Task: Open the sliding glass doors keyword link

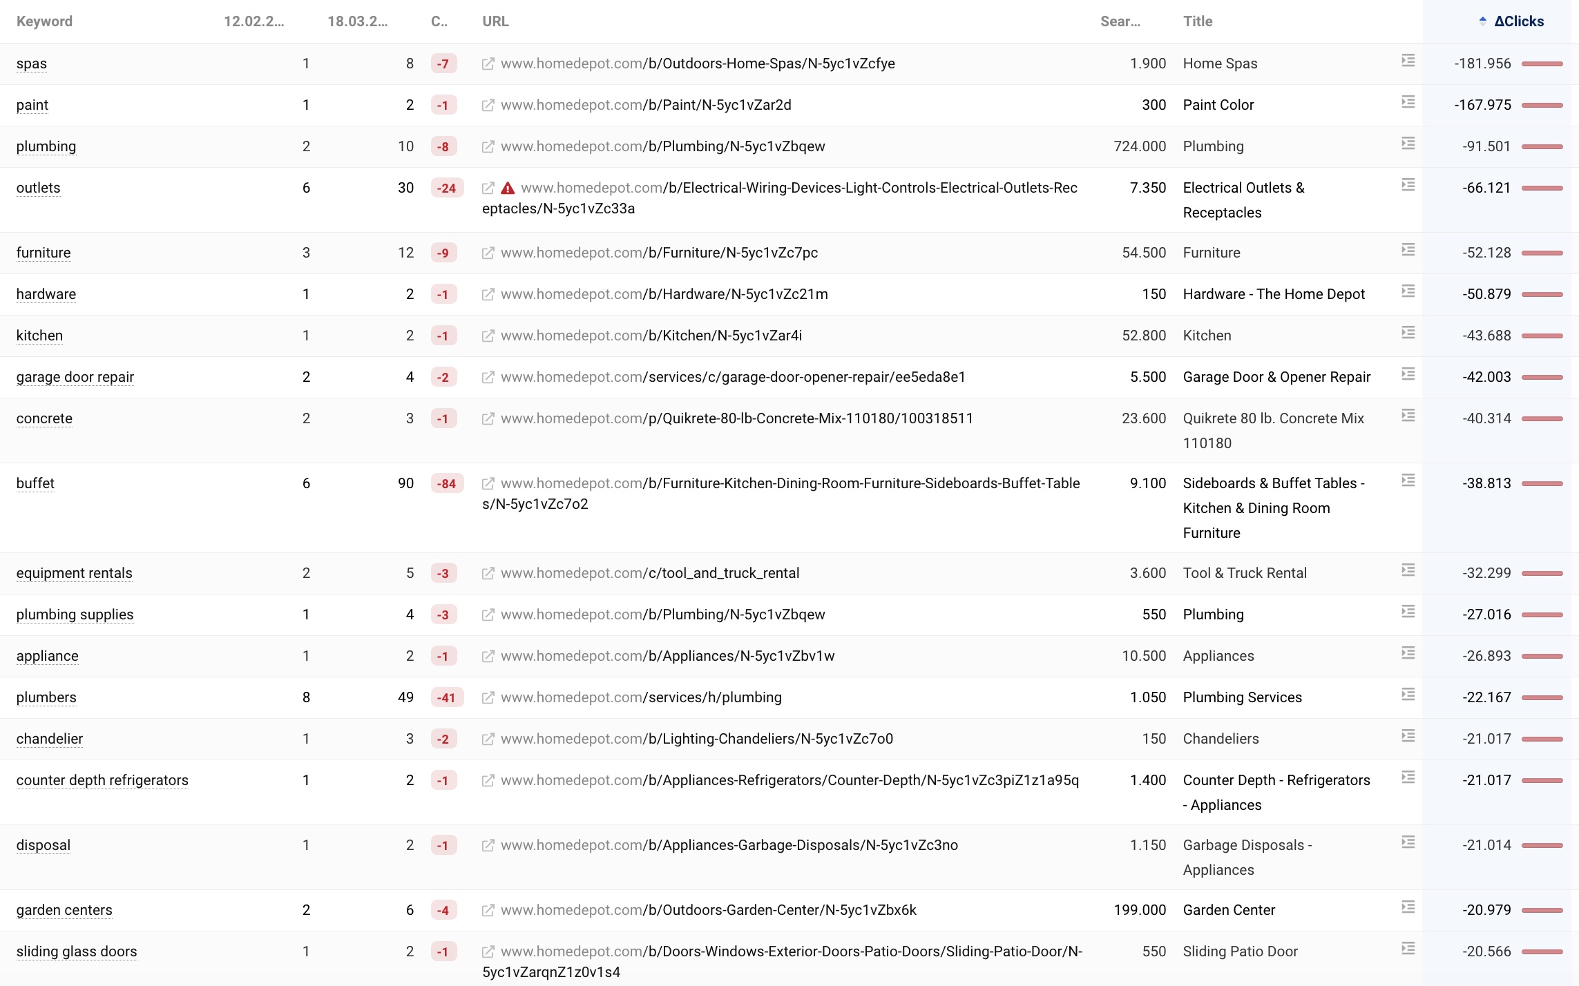Action: tap(77, 951)
